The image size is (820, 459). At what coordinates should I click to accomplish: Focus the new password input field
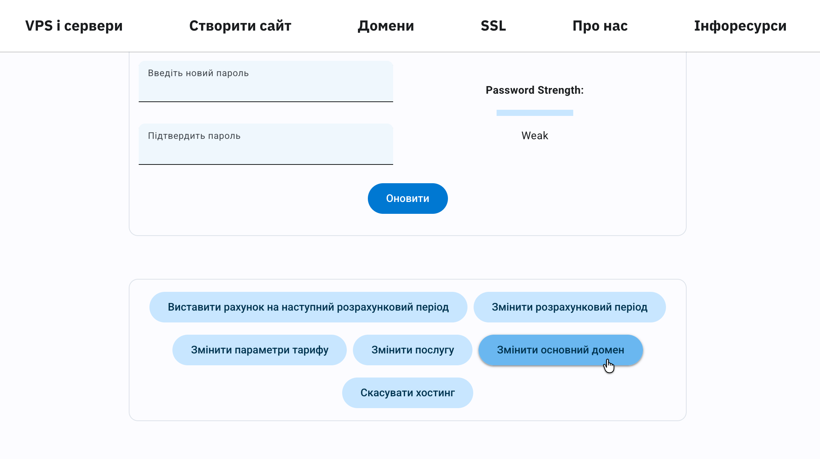click(266, 89)
